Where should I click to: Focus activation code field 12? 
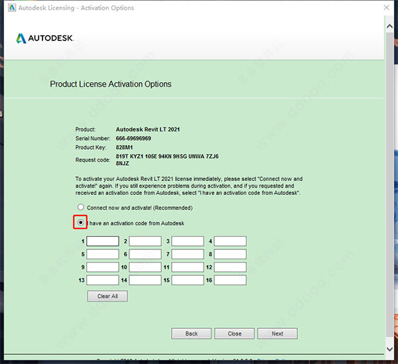tap(230, 267)
